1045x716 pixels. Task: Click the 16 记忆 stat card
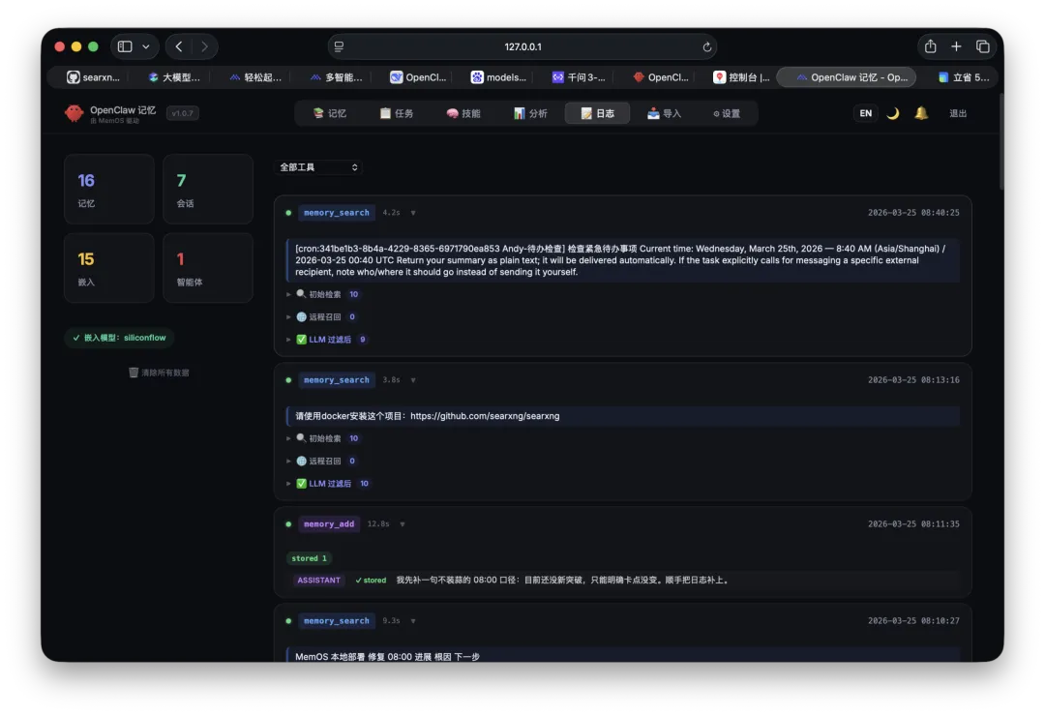click(109, 189)
